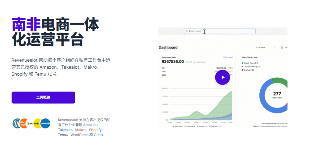This screenshot has width=311, height=146.
Task: Play the dashboard demo video
Action: pyautogui.click(x=222, y=77)
